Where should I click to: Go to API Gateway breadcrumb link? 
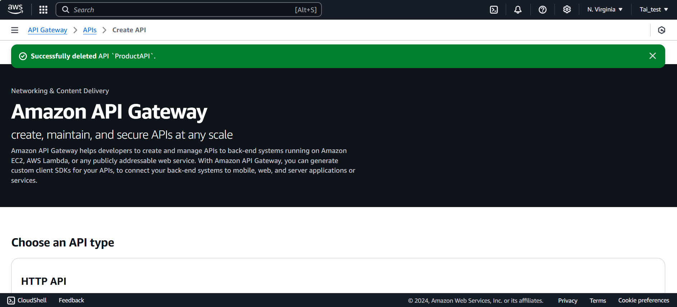tap(48, 30)
